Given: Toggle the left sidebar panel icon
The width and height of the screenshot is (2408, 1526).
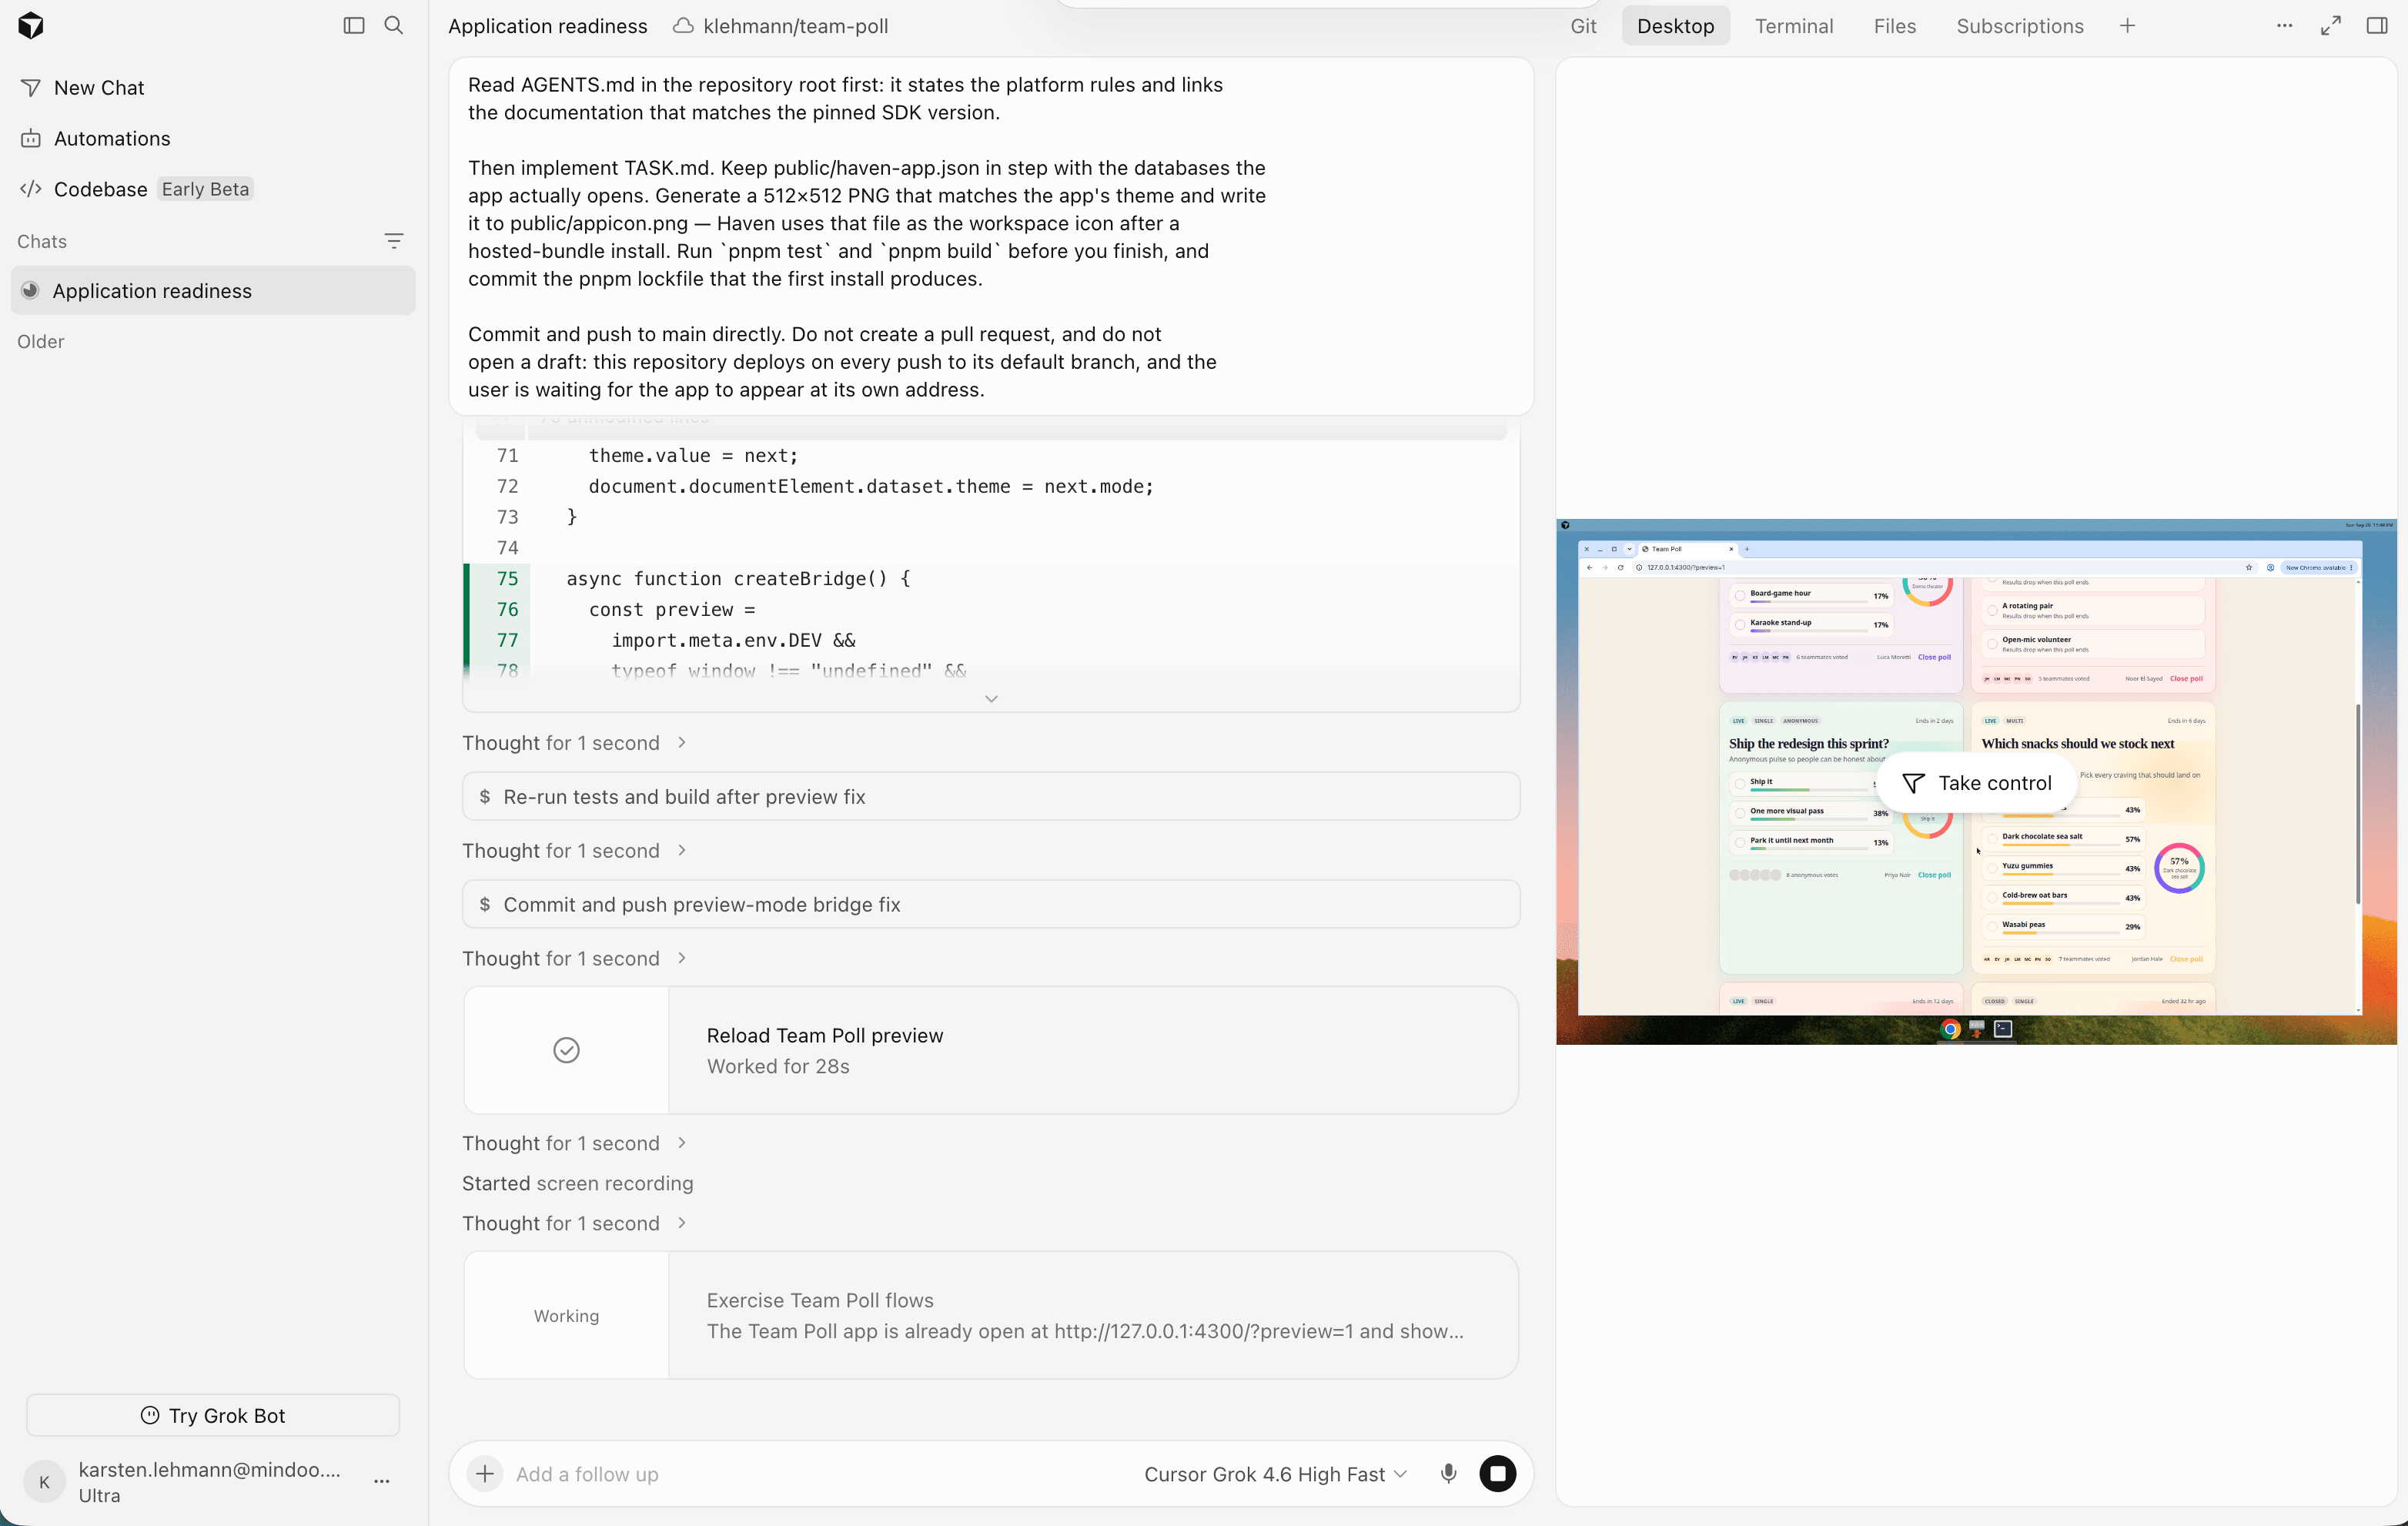Looking at the screenshot, I should pyautogui.click(x=354, y=26).
